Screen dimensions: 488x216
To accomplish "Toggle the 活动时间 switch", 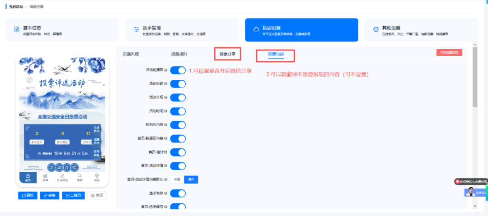I will point(178,111).
